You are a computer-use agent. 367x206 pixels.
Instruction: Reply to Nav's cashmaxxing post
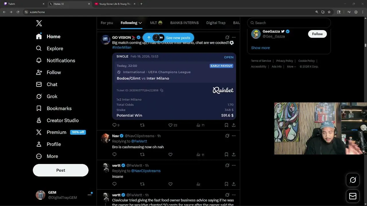tap(114, 154)
